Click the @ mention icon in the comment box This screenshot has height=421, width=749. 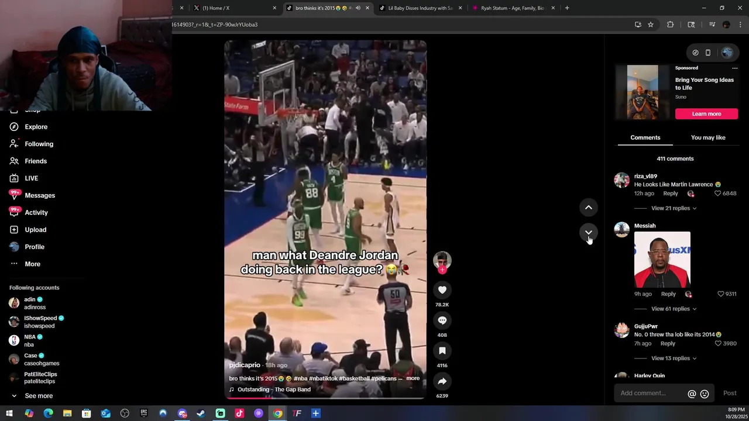[692, 394]
